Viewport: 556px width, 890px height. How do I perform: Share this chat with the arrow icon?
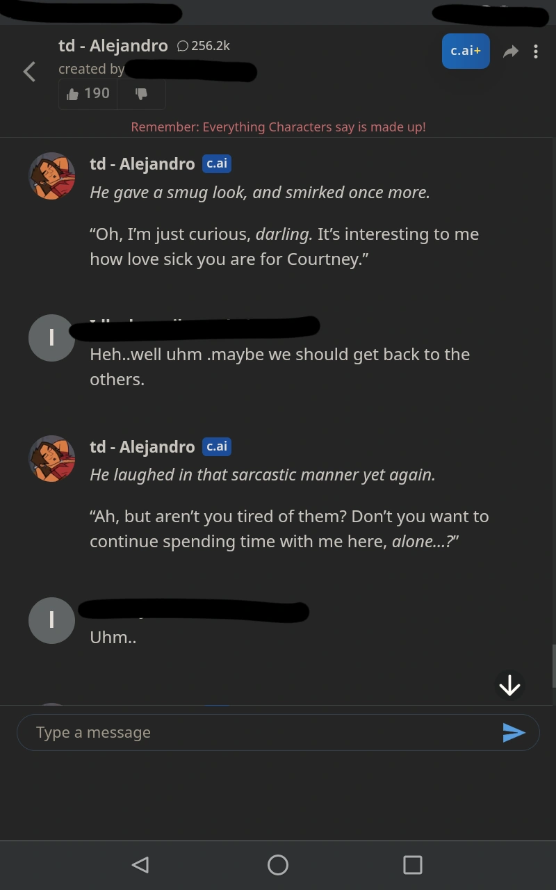click(x=511, y=51)
